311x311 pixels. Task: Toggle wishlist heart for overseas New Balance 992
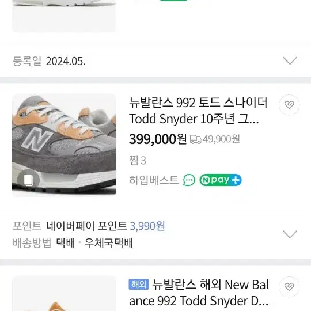(289, 286)
